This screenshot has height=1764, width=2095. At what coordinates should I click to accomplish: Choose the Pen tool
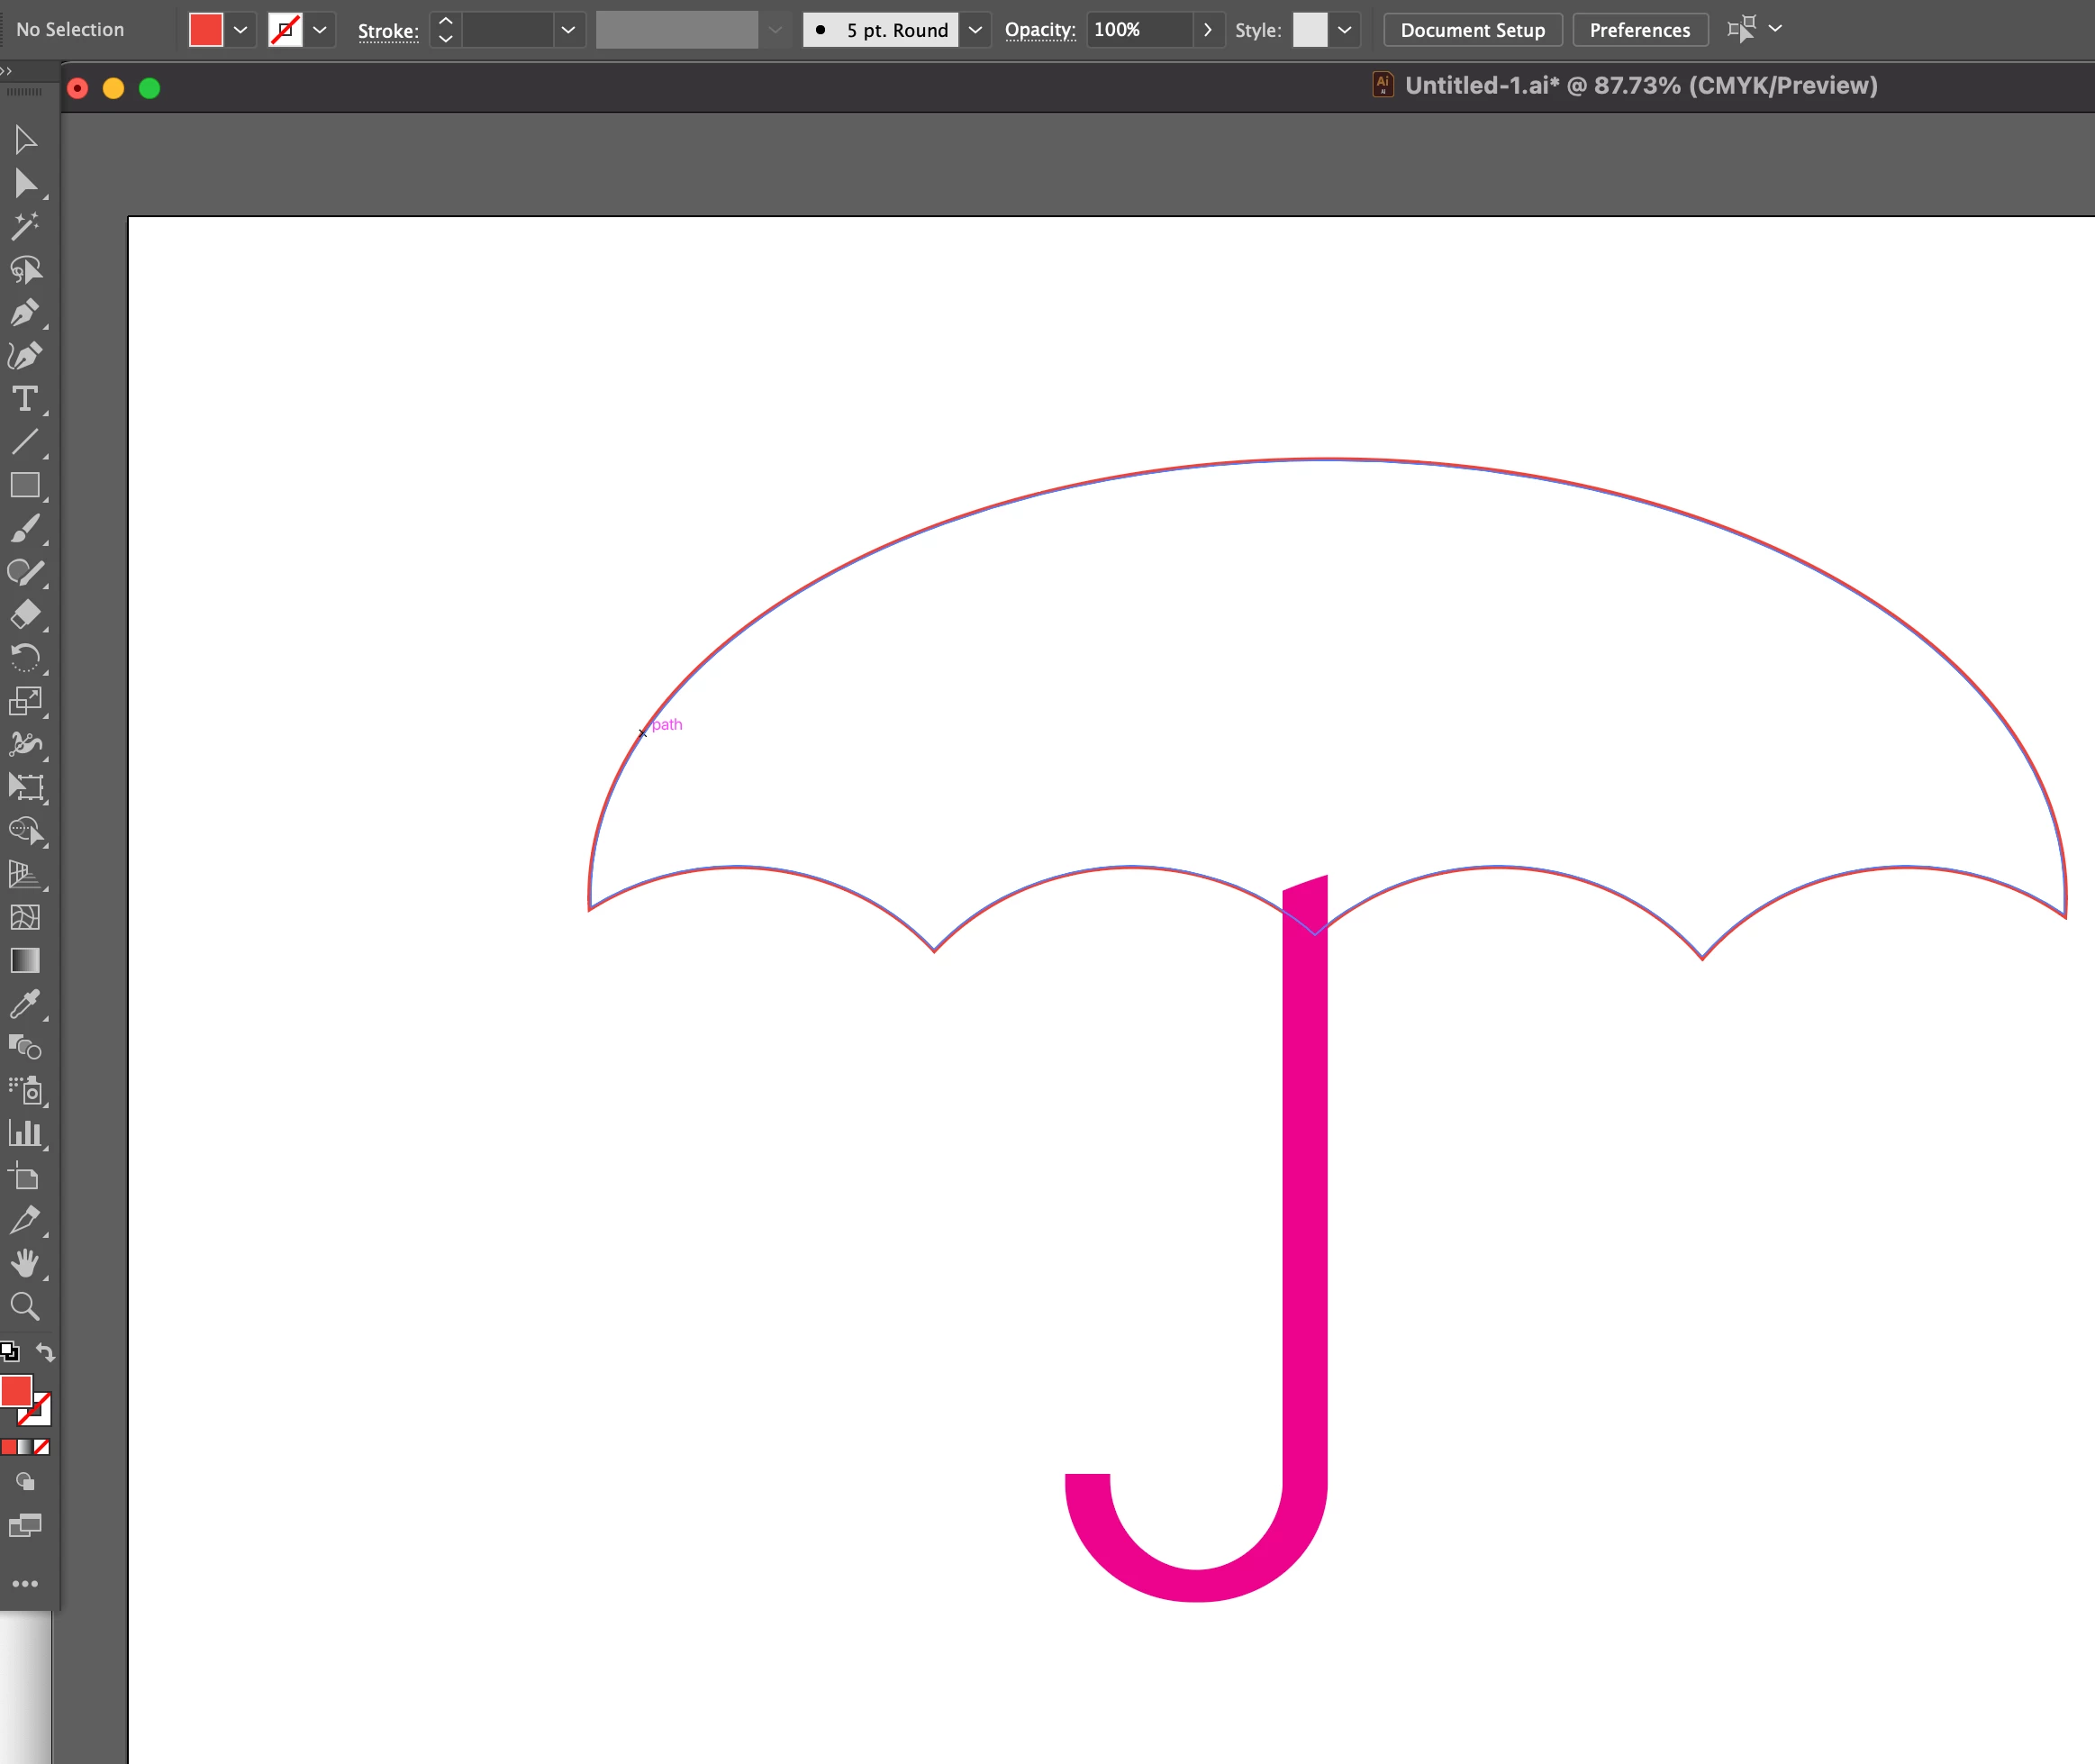25,313
